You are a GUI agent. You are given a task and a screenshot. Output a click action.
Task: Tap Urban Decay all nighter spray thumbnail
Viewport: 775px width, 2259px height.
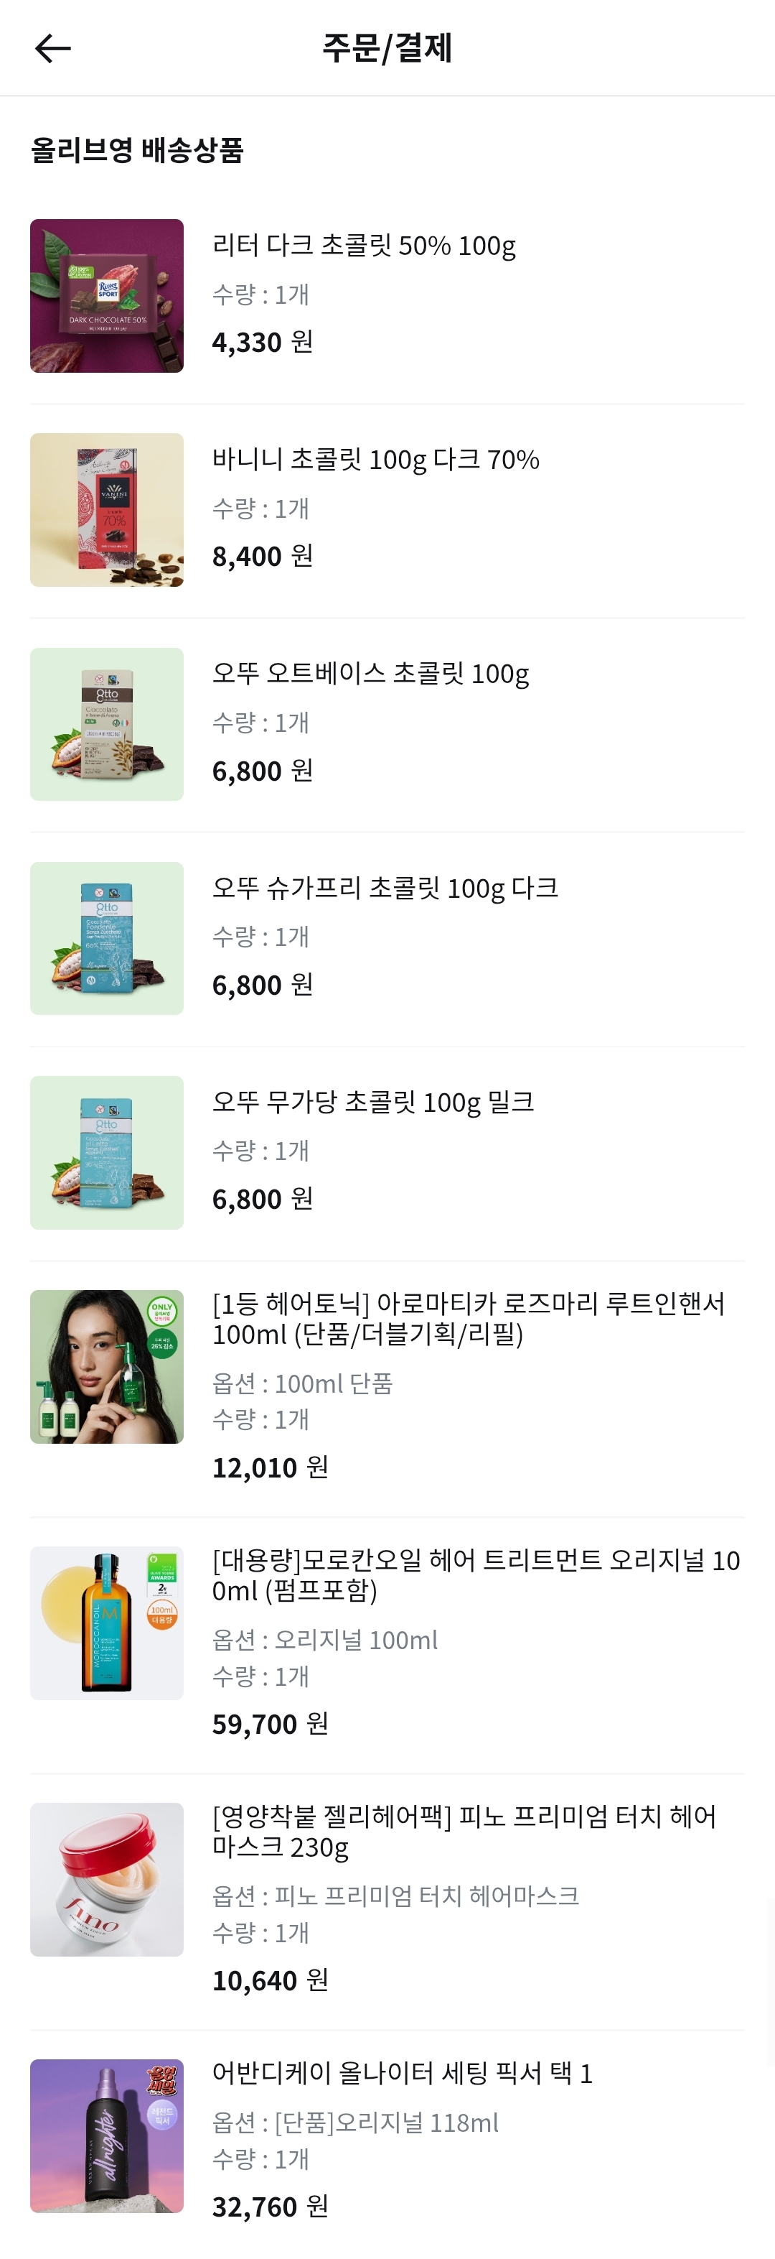[x=107, y=2135]
